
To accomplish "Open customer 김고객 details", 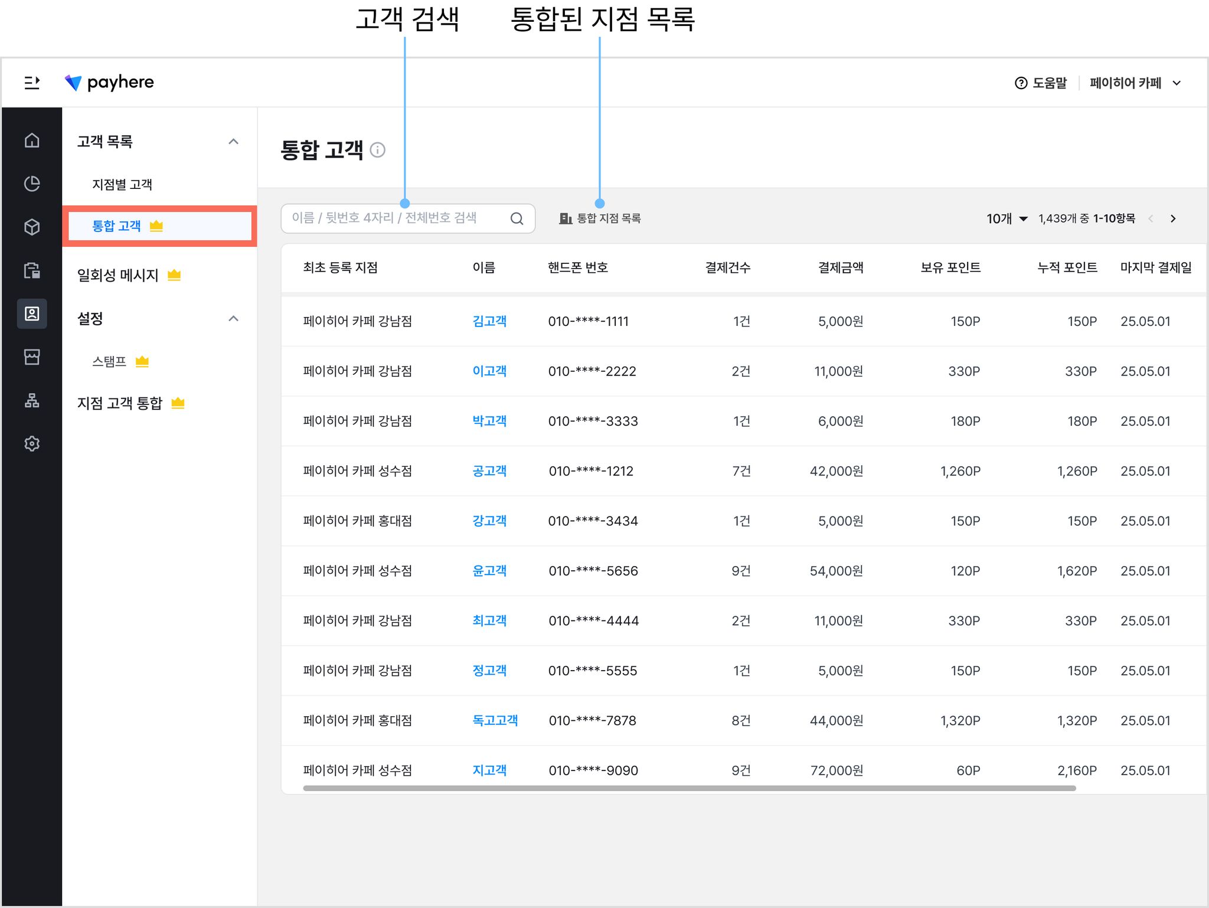I will click(489, 321).
